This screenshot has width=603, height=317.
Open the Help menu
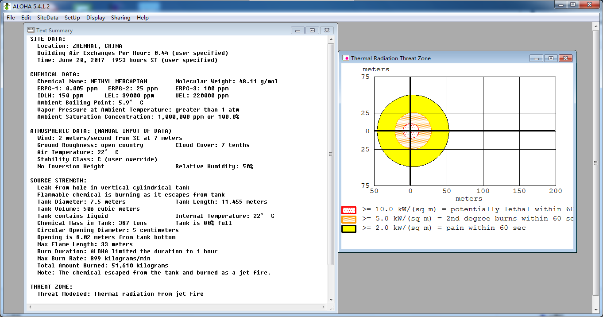click(143, 18)
